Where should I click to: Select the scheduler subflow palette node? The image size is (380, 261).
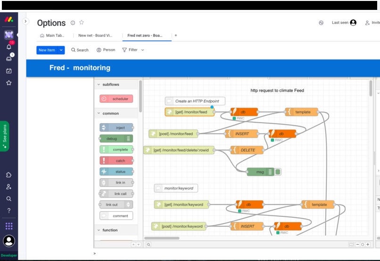tap(116, 99)
